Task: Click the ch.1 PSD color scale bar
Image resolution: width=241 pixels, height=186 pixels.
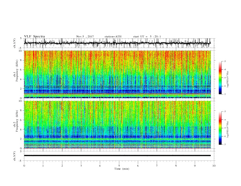Action: tap(220, 78)
